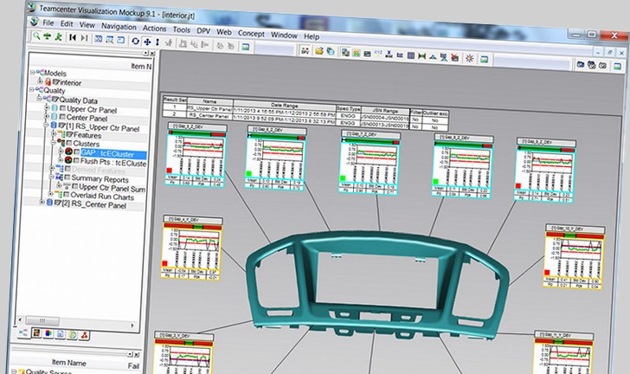
Task: Open the Actions menu
Action: coord(154,29)
